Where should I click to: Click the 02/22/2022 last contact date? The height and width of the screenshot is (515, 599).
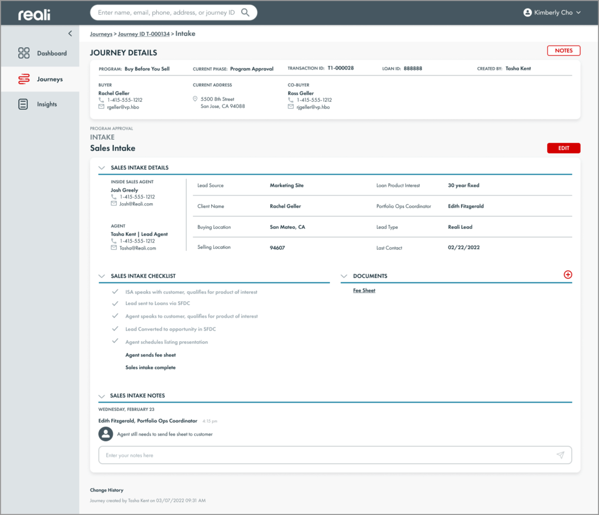(464, 248)
